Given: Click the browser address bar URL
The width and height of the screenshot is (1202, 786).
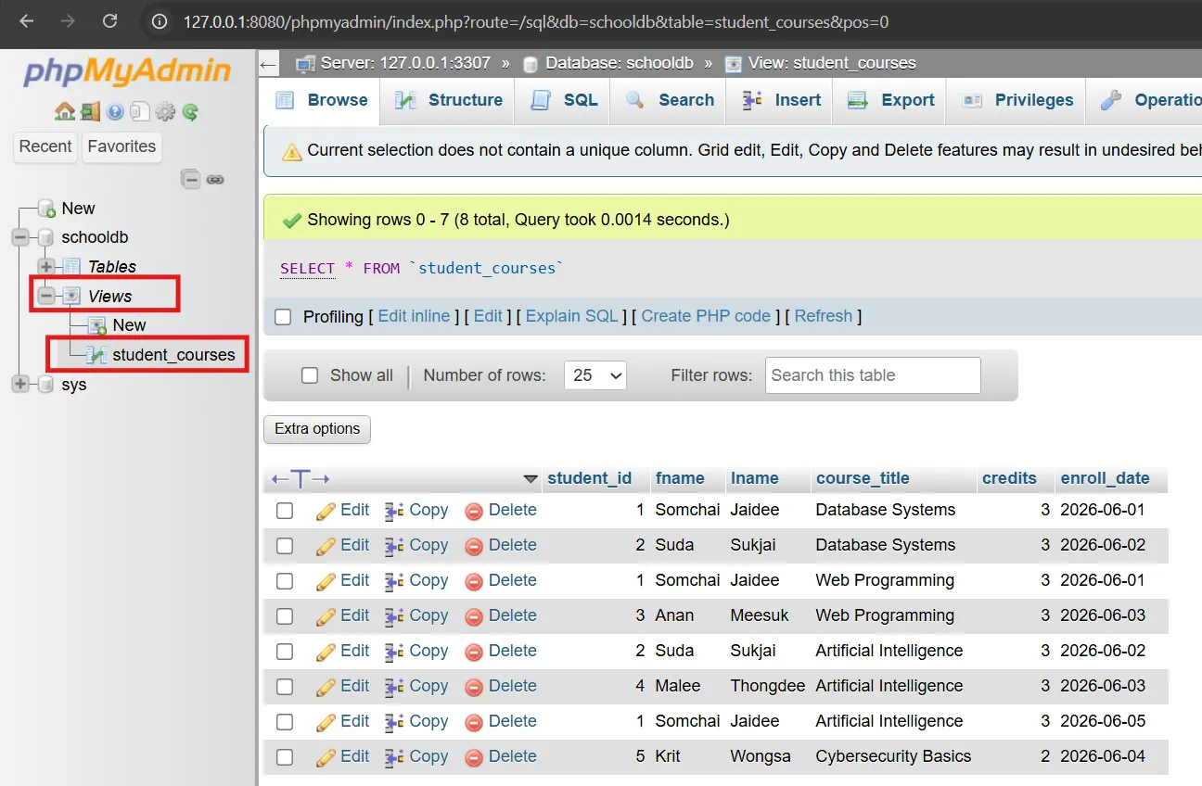Looking at the screenshot, I should (x=536, y=22).
